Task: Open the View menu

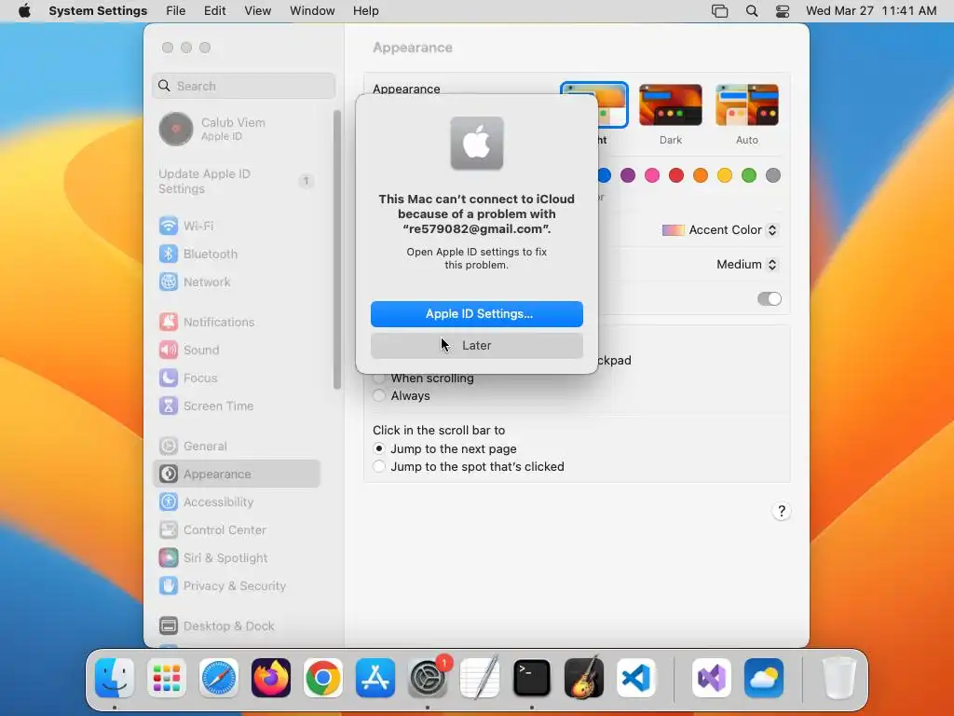Action: pyautogui.click(x=258, y=11)
